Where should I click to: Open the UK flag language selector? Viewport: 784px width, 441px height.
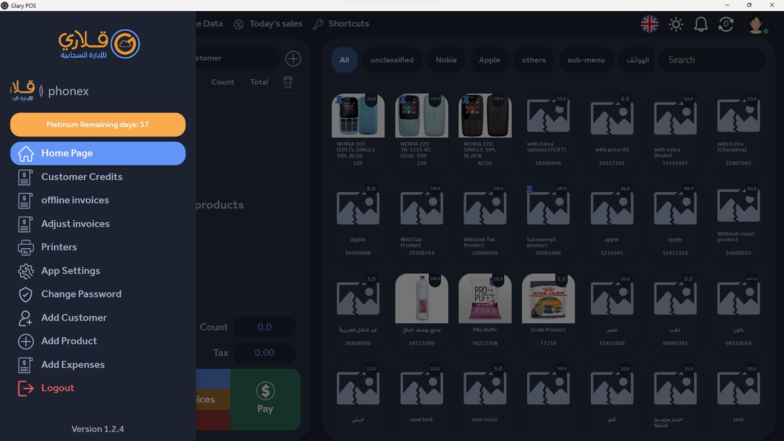(x=649, y=24)
